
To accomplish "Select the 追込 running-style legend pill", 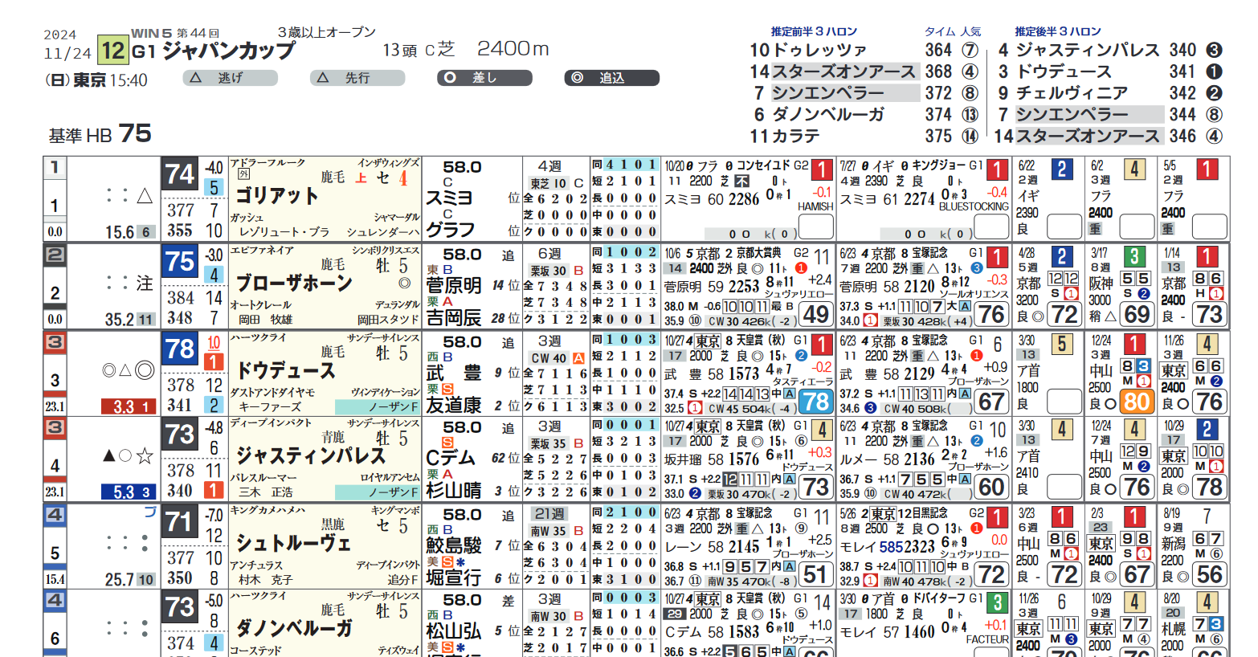I will click(x=611, y=78).
